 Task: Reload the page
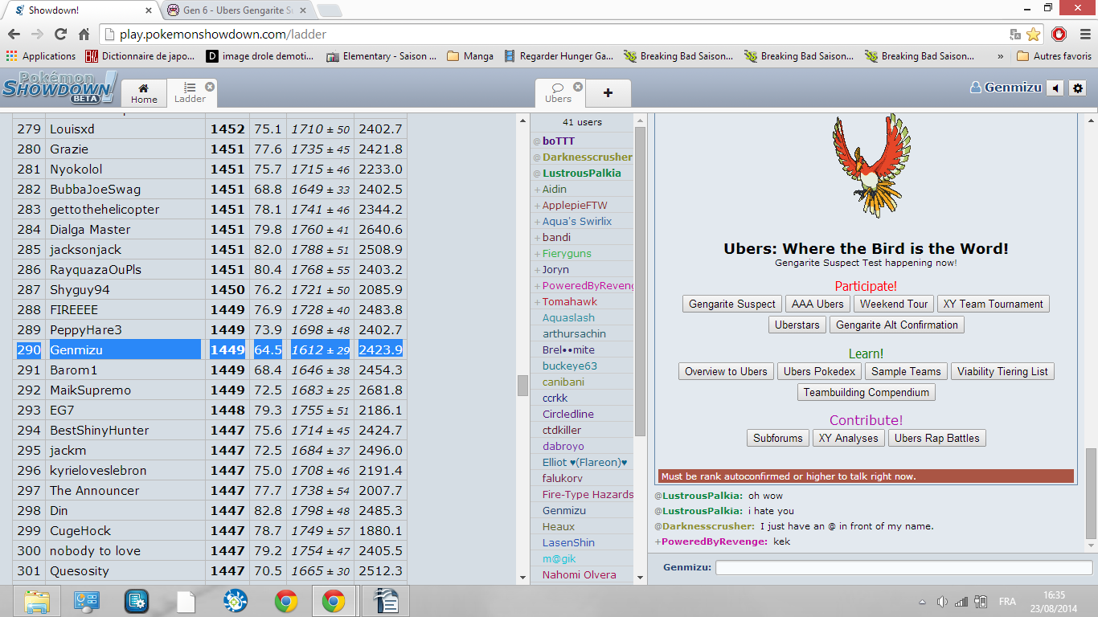click(x=60, y=34)
